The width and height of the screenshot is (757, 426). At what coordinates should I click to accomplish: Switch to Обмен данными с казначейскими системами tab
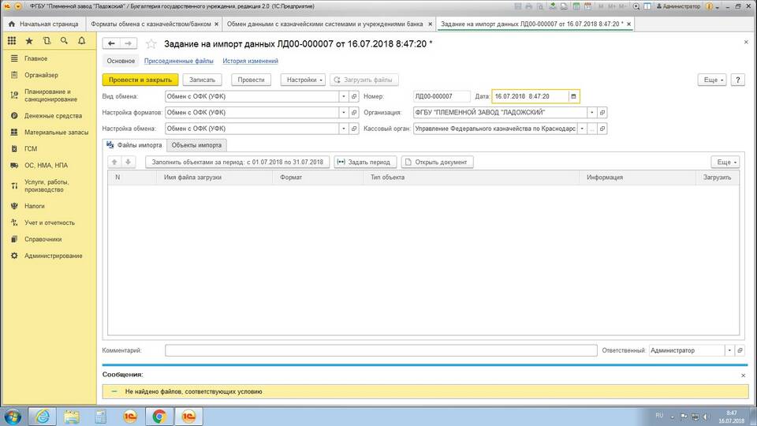324,24
